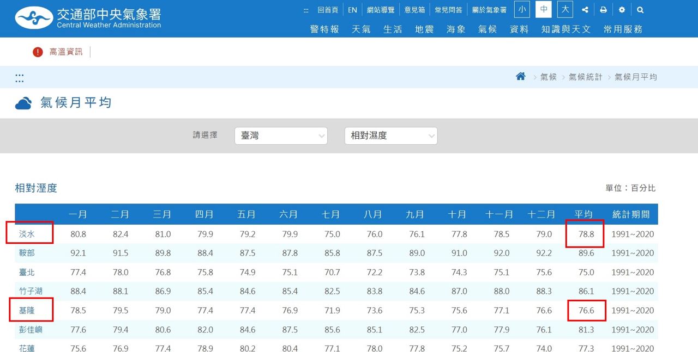698x352 pixels.
Task: Click the 平均 column header
Action: point(583,214)
